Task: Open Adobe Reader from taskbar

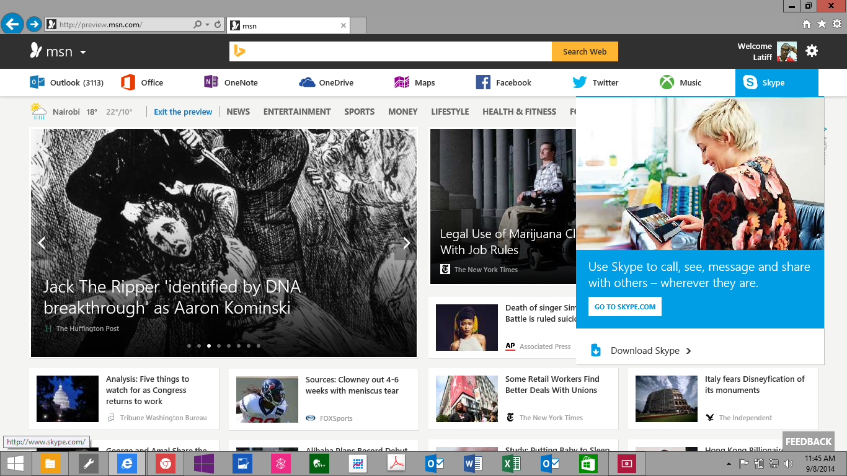Action: pyautogui.click(x=396, y=464)
